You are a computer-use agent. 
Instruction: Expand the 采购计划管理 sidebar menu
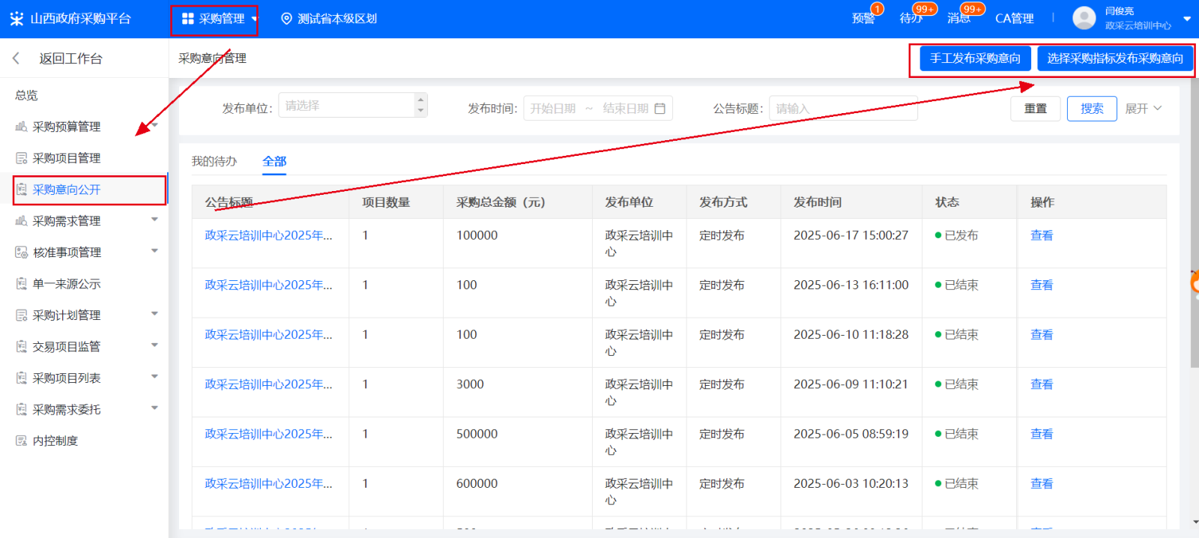154,315
